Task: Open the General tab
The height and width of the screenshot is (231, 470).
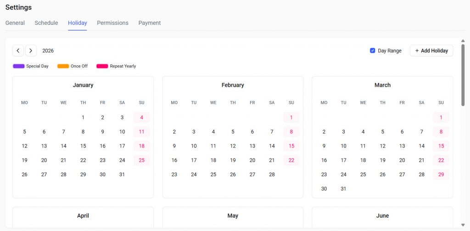Action: (15, 23)
